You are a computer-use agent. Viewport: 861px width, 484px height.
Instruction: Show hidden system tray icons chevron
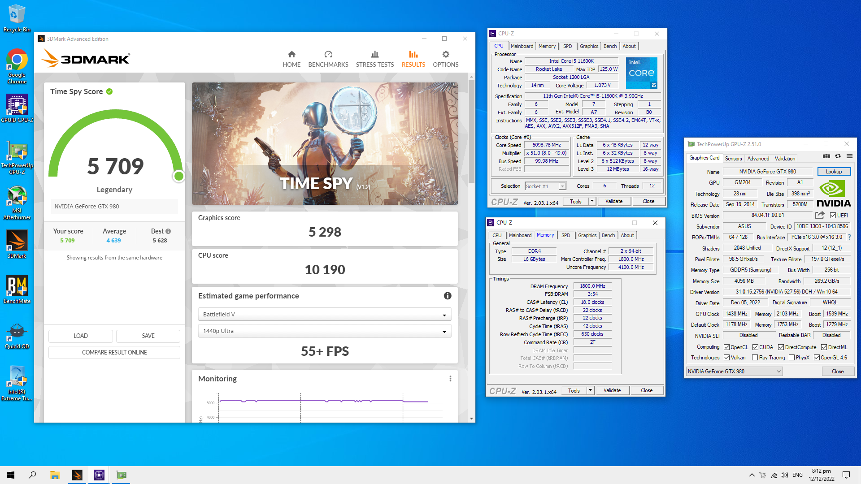tap(752, 475)
